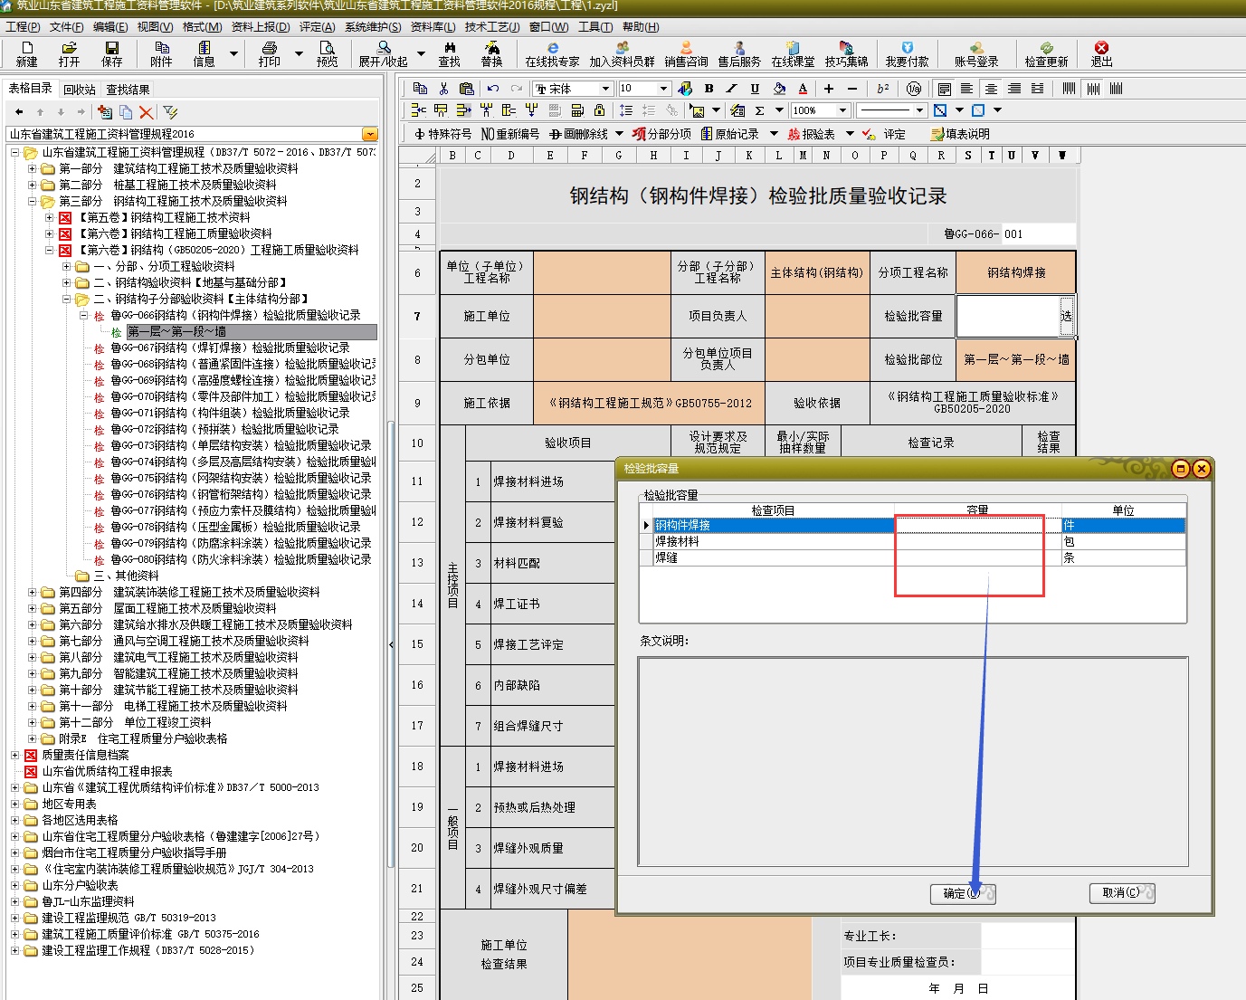Screen dimensions: 1246x1000
Task: Click the paste clipboard icon
Action: [x=467, y=88]
